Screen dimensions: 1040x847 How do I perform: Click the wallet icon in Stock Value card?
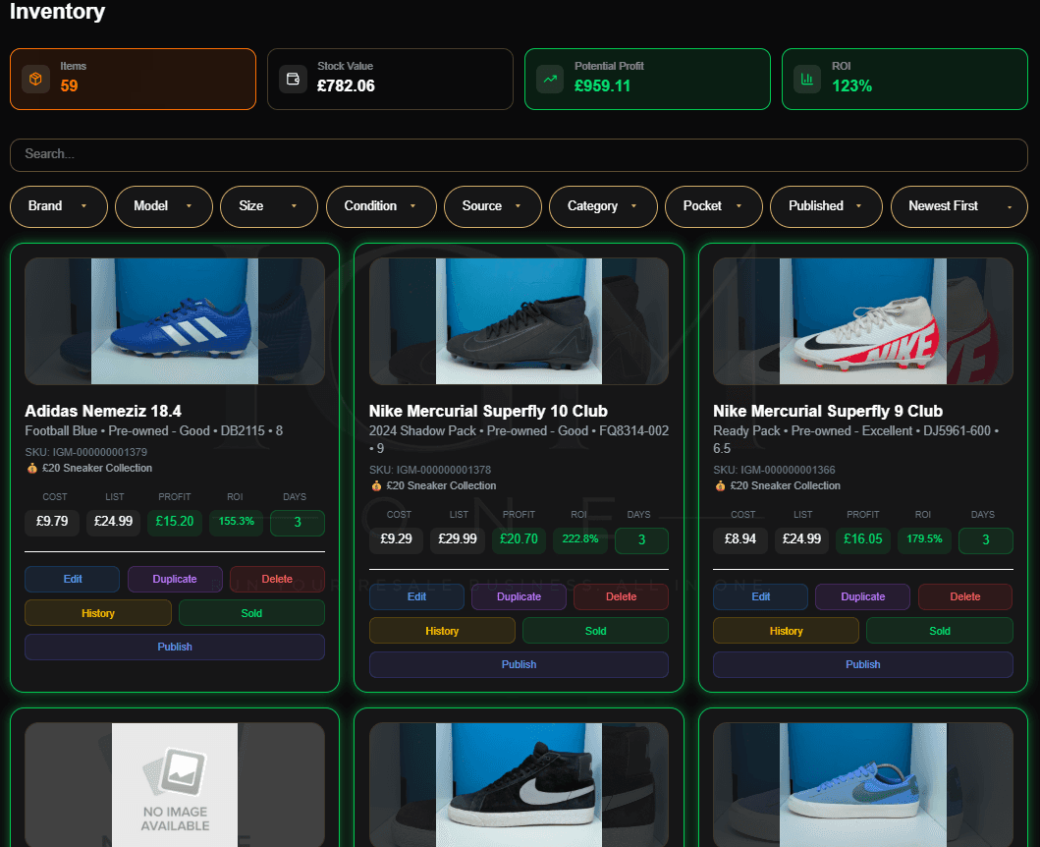(293, 79)
